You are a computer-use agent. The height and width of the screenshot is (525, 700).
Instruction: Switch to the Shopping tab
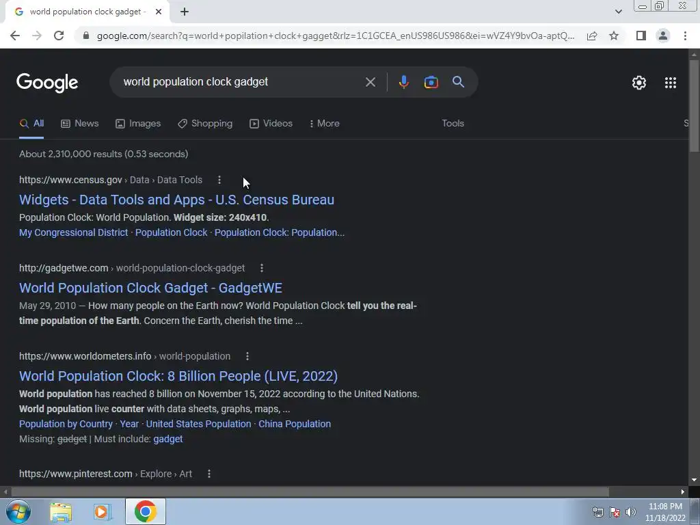[x=205, y=124]
